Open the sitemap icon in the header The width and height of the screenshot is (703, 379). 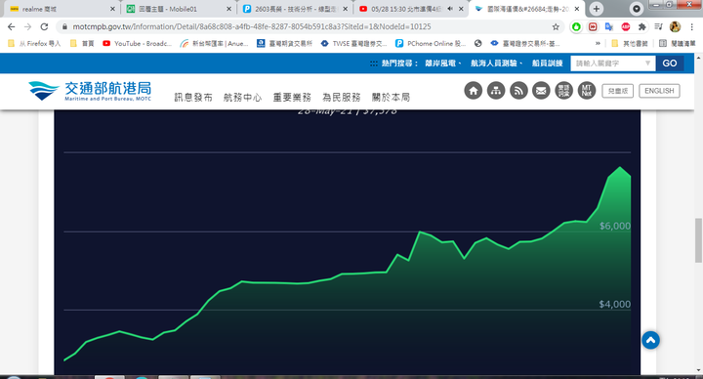[x=496, y=91]
